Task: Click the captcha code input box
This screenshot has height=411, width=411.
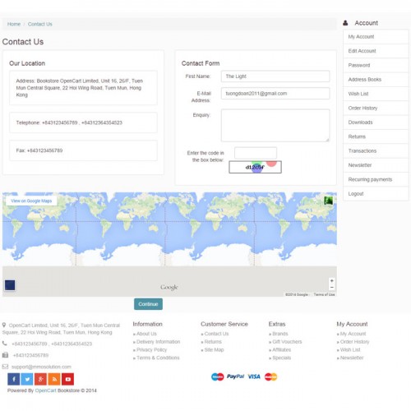Action: tap(256, 153)
